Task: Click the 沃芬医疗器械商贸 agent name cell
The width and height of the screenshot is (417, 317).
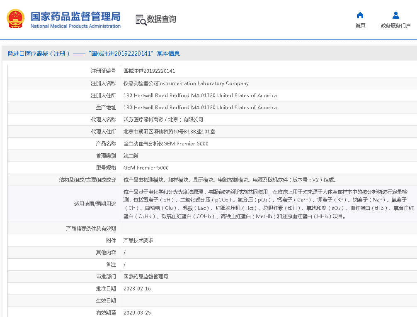Action: (x=163, y=120)
